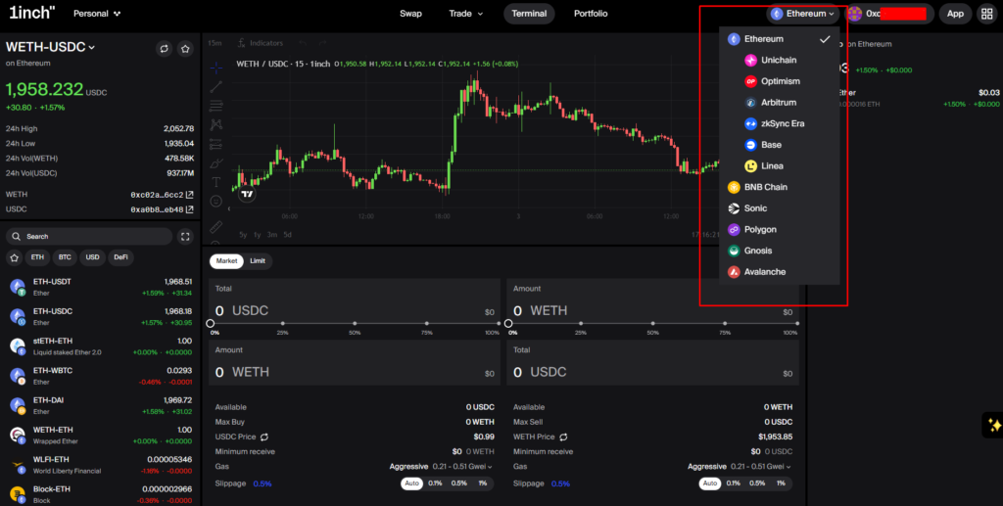
Task: Select the text annotation tool
Action: (x=216, y=183)
